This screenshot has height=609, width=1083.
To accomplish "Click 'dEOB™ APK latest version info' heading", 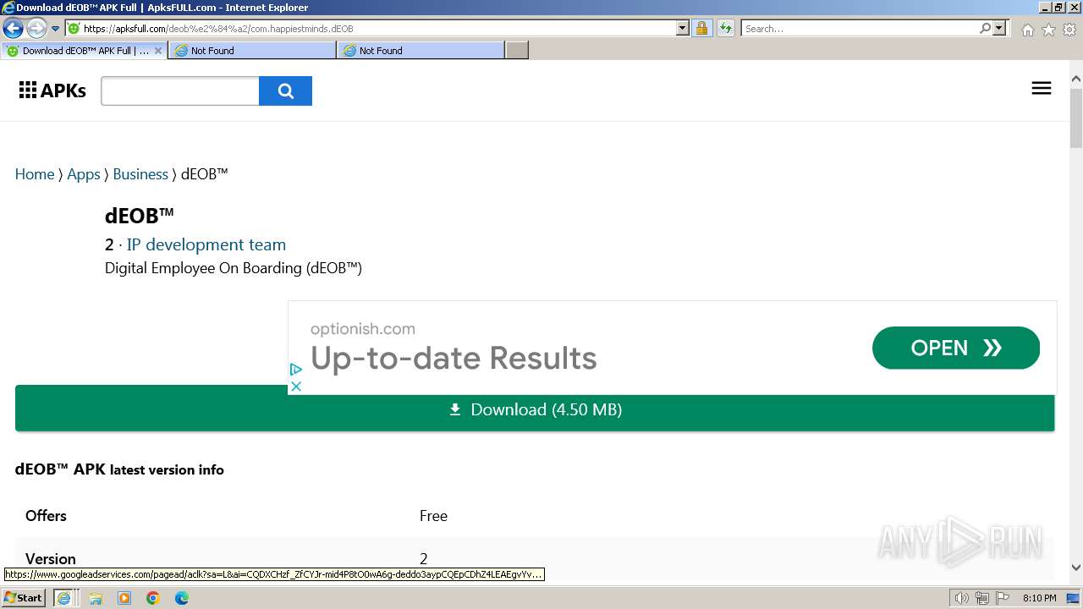I will [119, 469].
